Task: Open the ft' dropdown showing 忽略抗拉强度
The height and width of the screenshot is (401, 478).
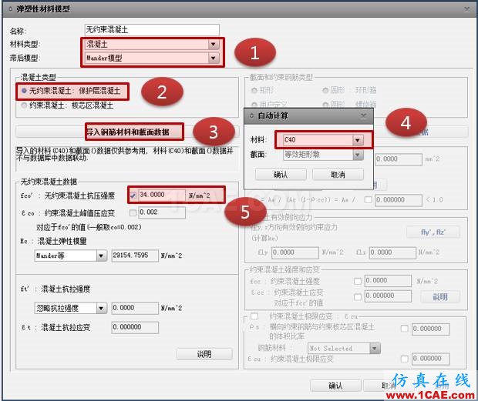Action: click(x=70, y=308)
